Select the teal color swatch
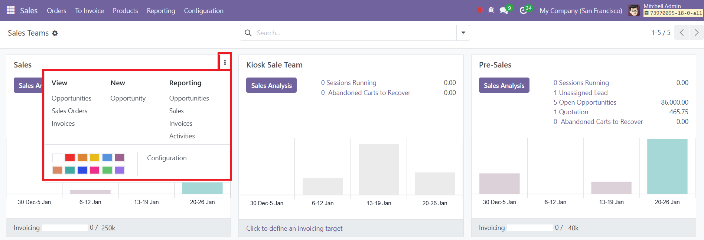The width and height of the screenshot is (704, 240). [x=70, y=170]
